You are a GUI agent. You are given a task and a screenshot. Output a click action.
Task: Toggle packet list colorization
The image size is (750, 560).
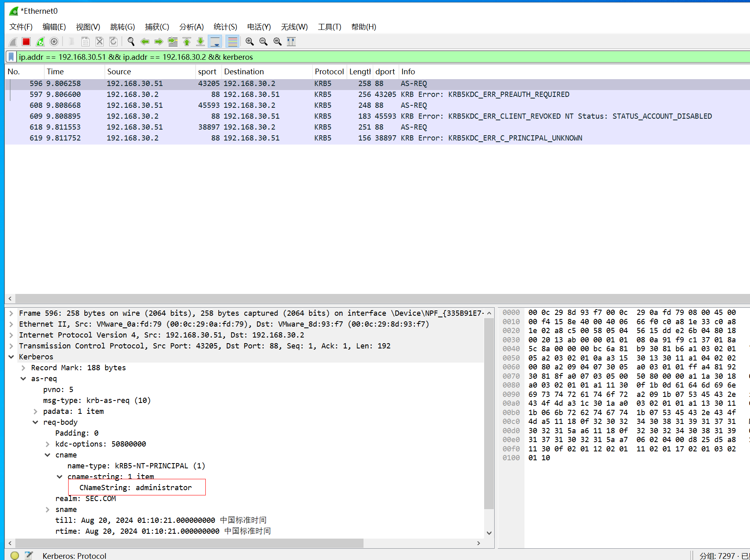click(x=232, y=42)
